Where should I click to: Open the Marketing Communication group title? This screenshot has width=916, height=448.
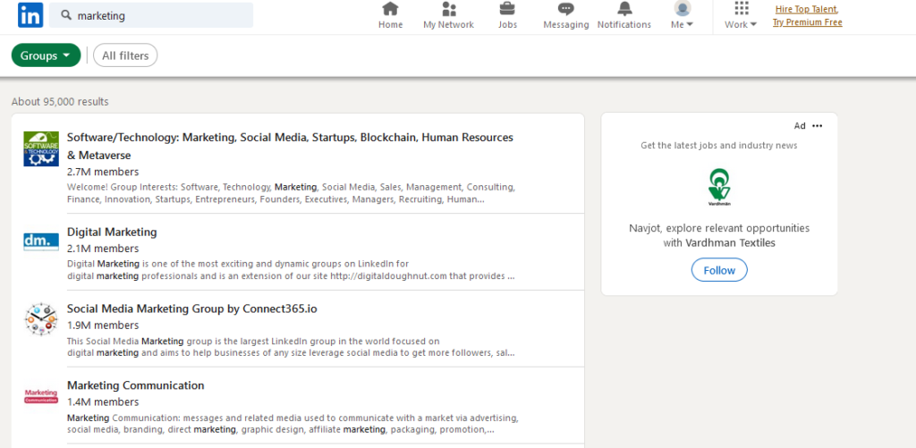[x=136, y=385]
